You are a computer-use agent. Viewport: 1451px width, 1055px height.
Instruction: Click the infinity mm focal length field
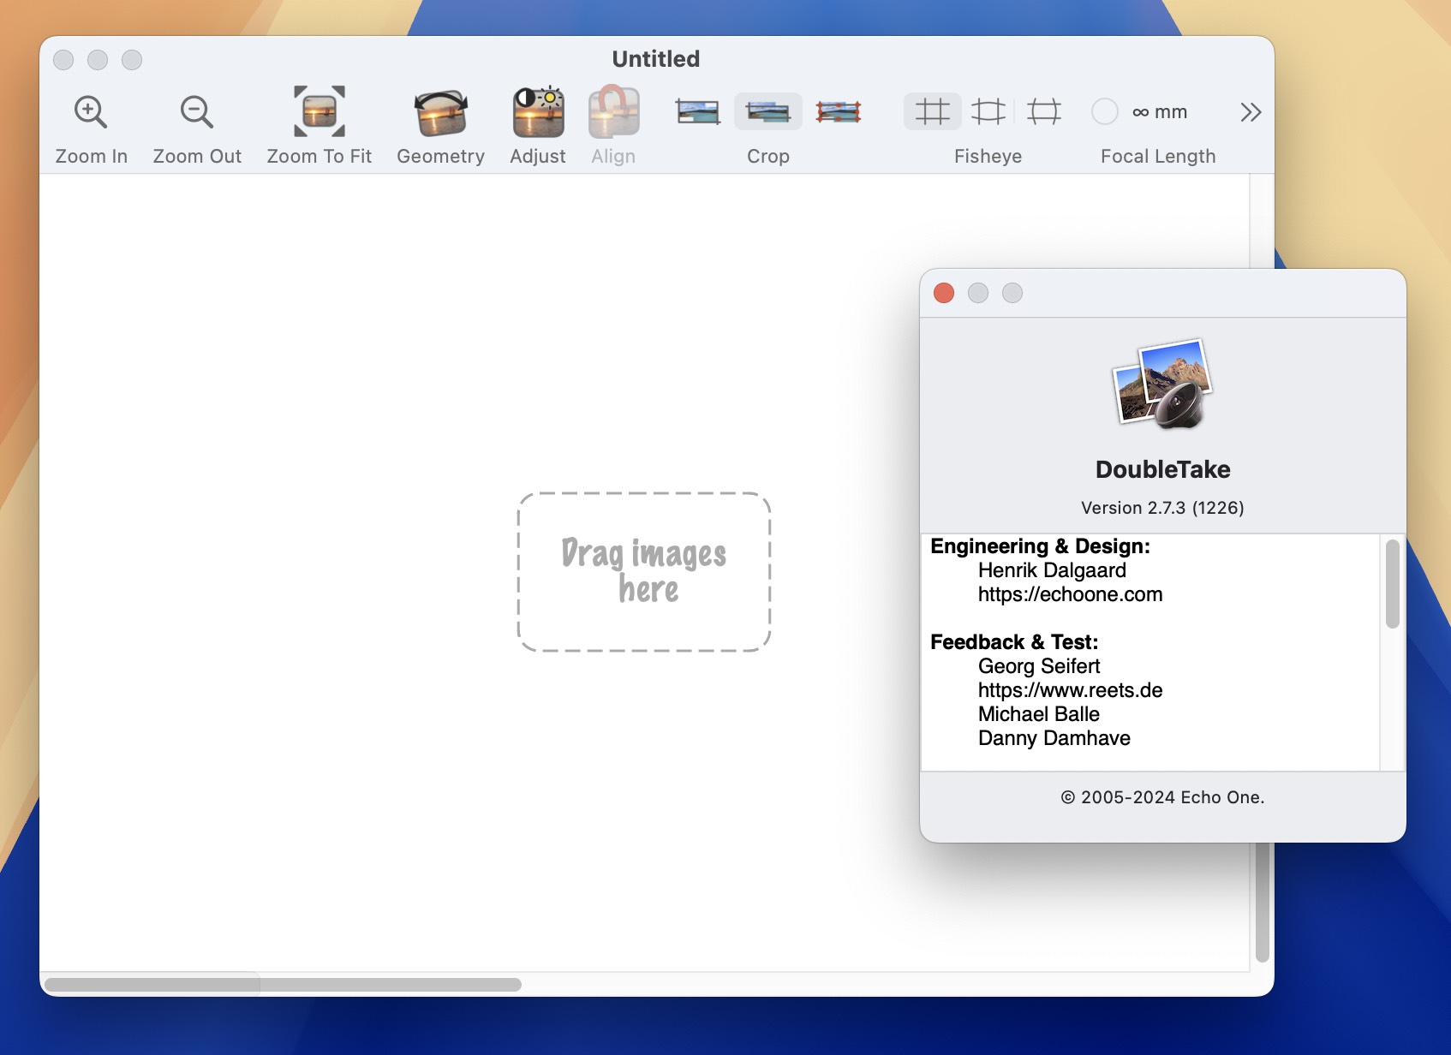[x=1160, y=112]
